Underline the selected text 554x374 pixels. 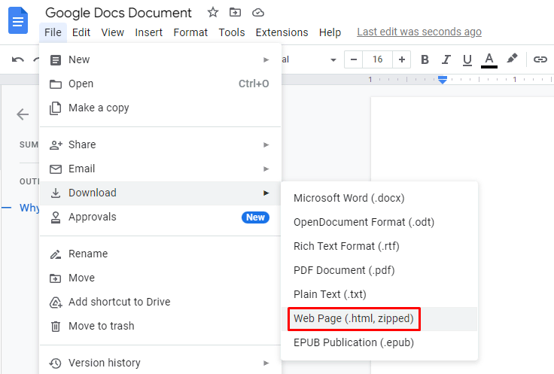click(467, 59)
